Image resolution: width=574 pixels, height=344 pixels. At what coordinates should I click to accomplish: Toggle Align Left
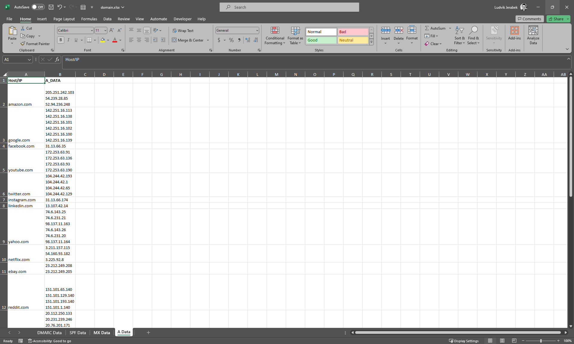[x=131, y=40]
